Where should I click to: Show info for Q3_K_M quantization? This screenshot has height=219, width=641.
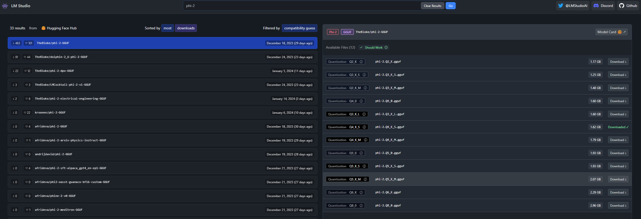[365, 88]
